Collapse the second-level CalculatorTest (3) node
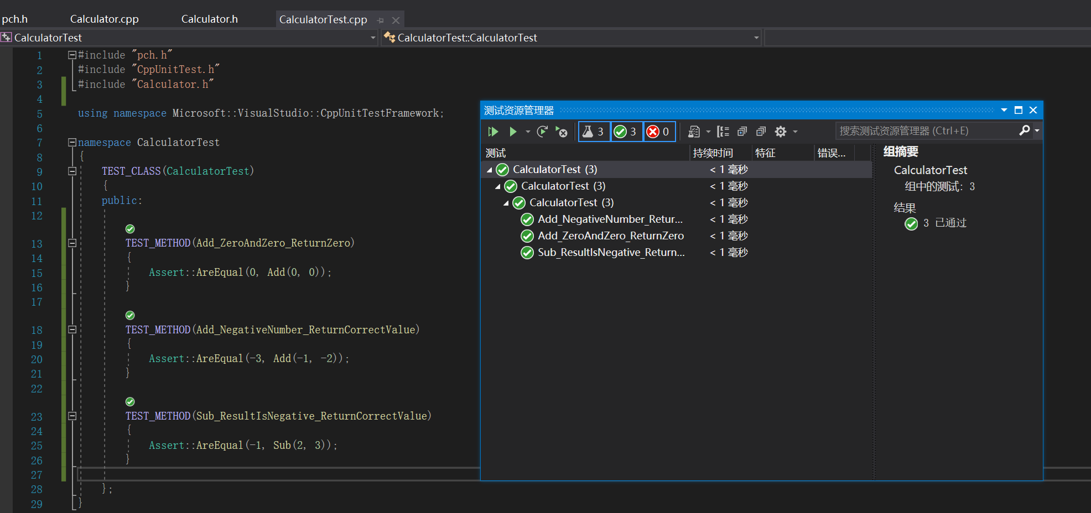 (x=497, y=186)
